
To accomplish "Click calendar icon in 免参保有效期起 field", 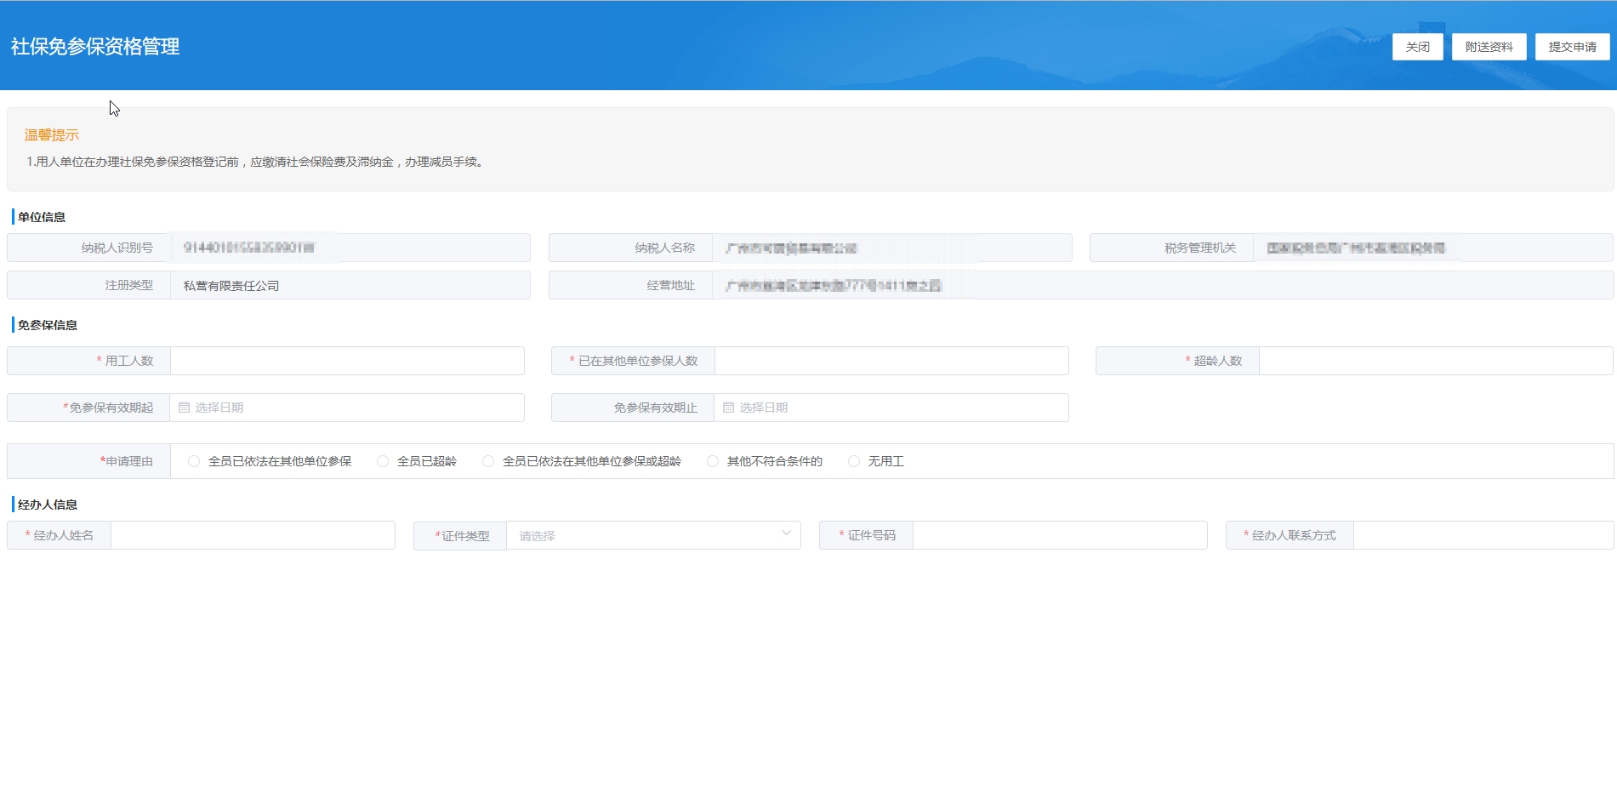I will 184,408.
